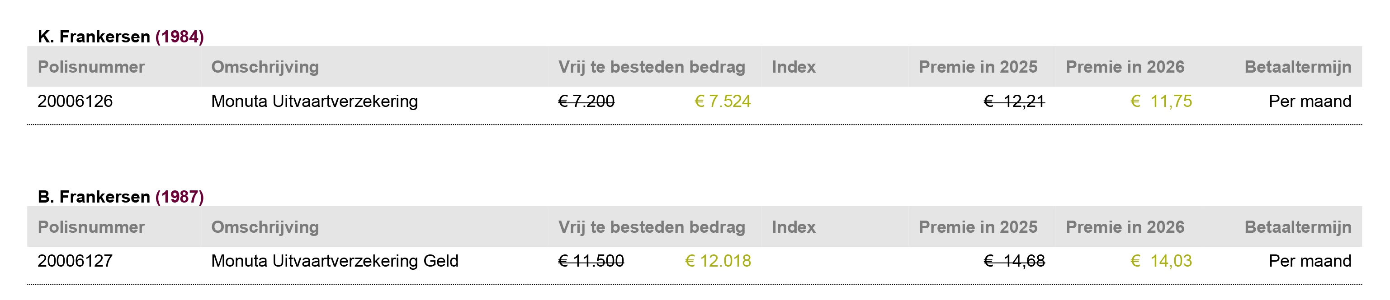Click the green amount € 7.524
The width and height of the screenshot is (1390, 300).
(x=723, y=101)
